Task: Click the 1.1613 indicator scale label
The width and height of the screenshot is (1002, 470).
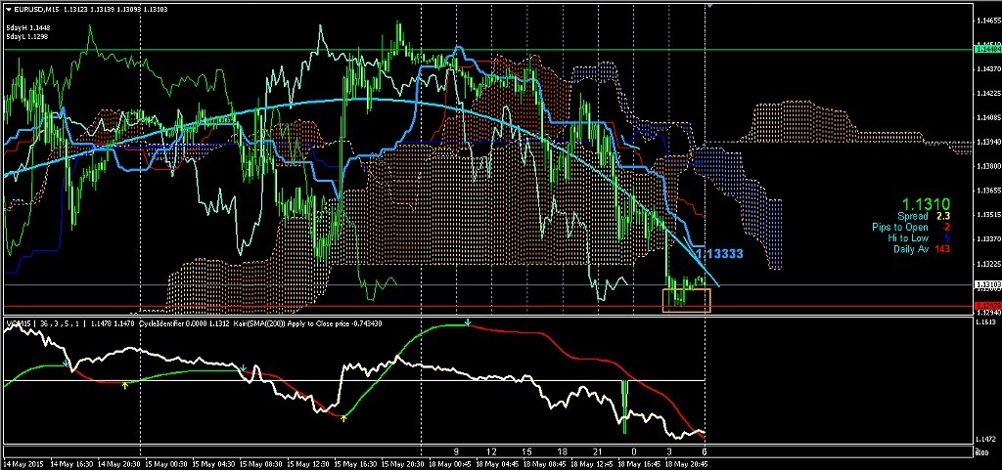Action: (x=986, y=323)
